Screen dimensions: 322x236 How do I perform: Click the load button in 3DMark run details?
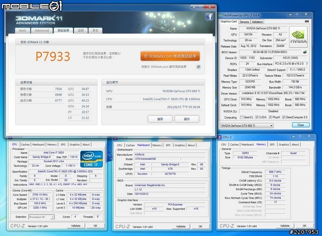point(160,119)
